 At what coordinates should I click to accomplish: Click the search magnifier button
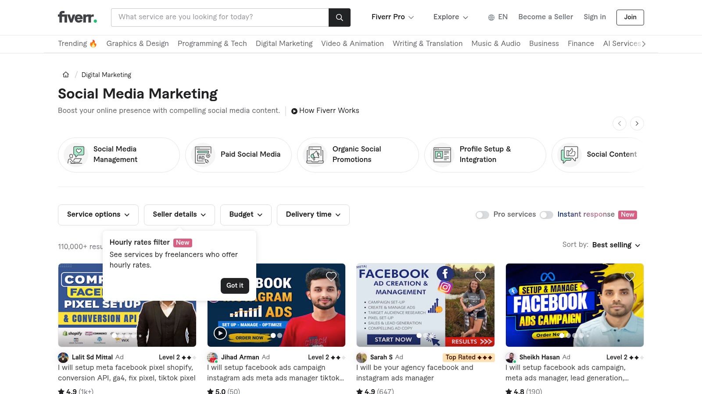[339, 18]
